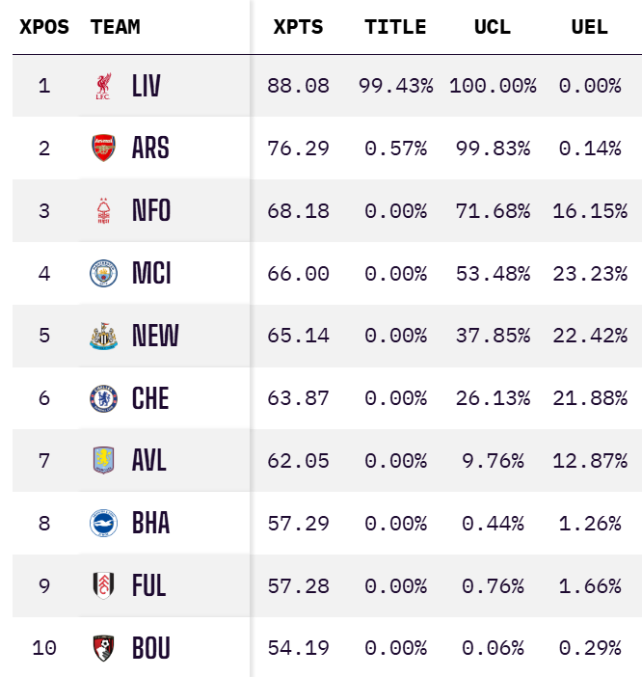Screen dimensions: 642x677
Task: Click the Chelsea club badge
Action: pos(102,397)
